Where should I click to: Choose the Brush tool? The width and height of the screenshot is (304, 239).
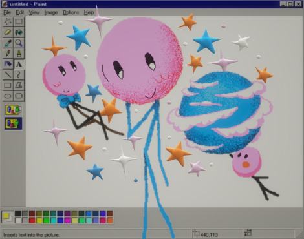(19, 53)
